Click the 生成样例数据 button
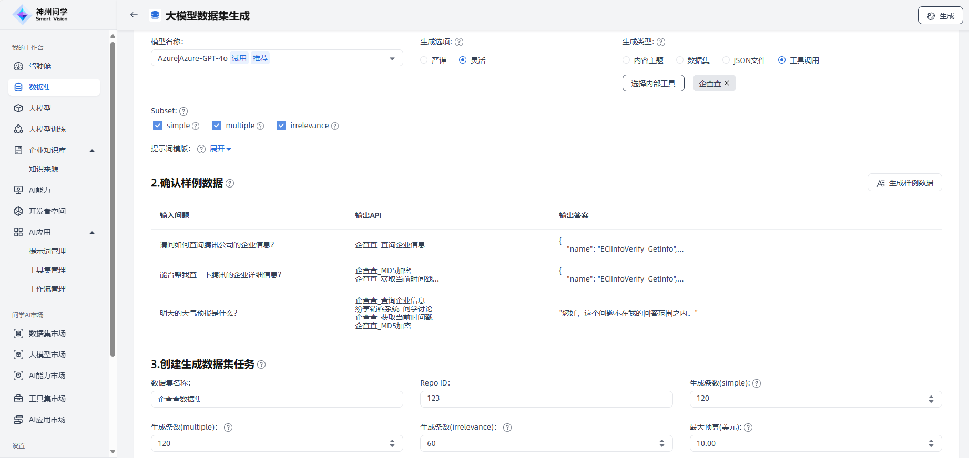 tap(904, 183)
